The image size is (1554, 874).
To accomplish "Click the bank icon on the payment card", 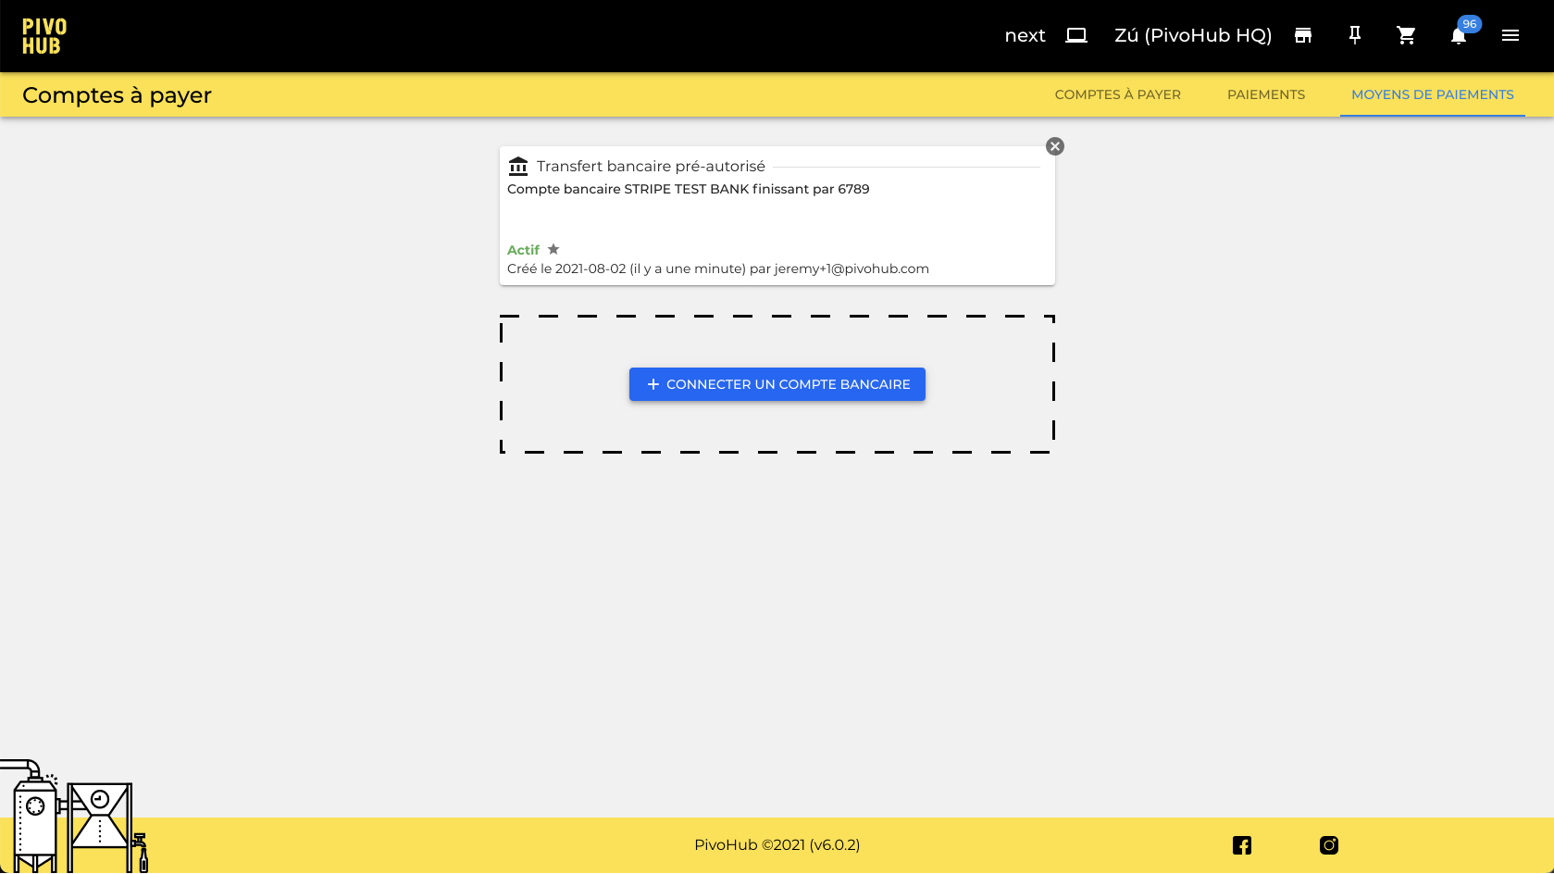I will 518,166.
